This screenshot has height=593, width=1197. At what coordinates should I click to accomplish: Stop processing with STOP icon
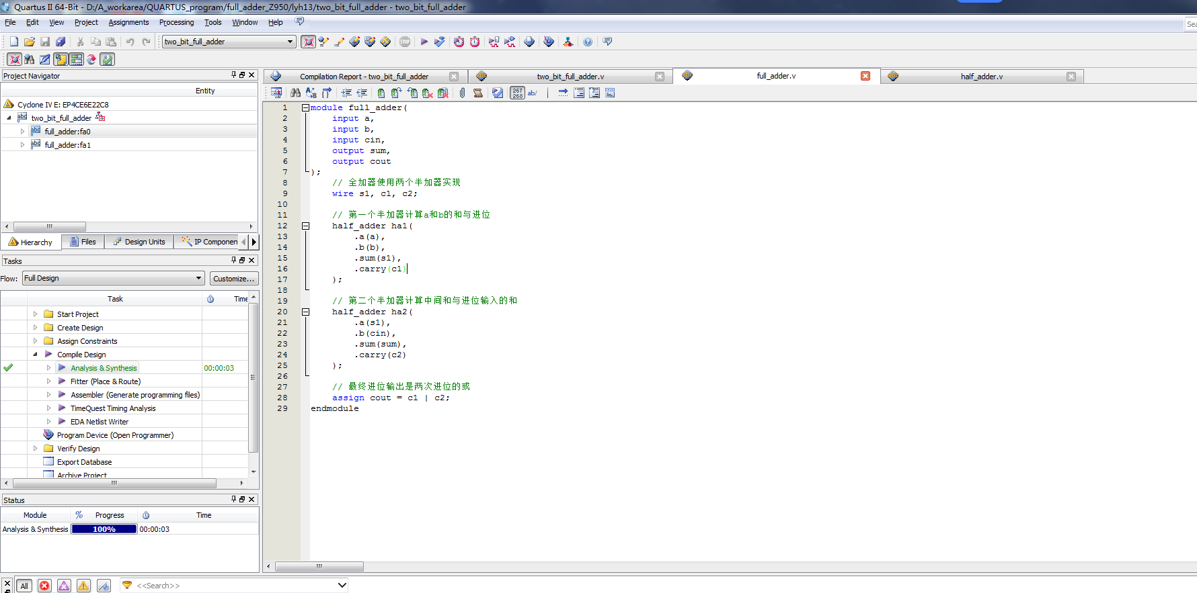click(405, 42)
